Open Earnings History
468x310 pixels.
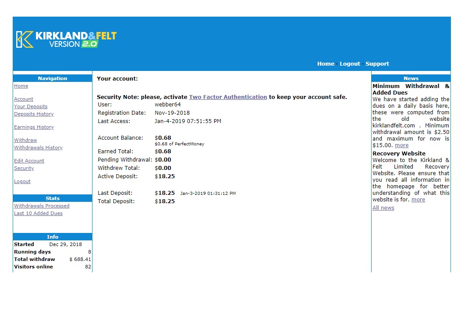click(34, 127)
